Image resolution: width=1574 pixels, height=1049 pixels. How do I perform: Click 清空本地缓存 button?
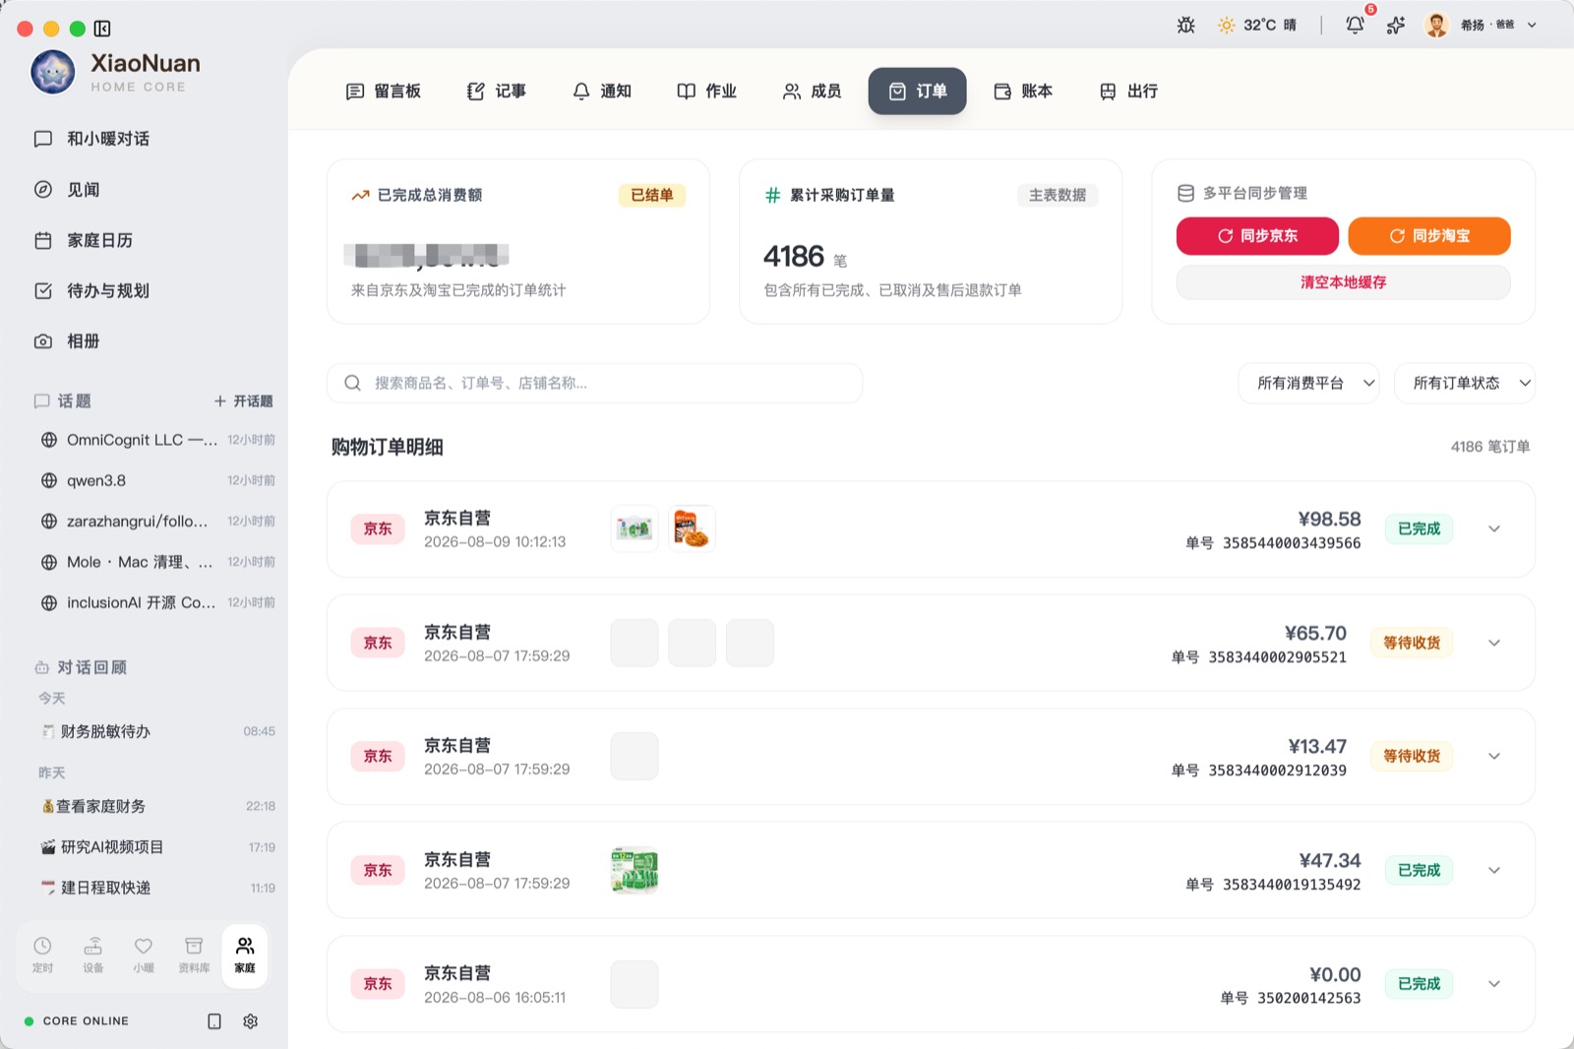coord(1344,282)
